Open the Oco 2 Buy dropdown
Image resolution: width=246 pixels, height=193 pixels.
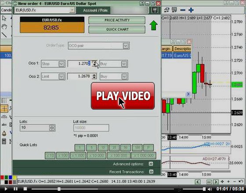coord(124,76)
